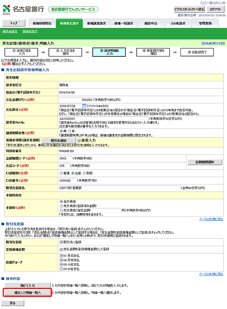Open the calendar picker for 支払期日
This screenshot has height=309, width=227.
84,106
